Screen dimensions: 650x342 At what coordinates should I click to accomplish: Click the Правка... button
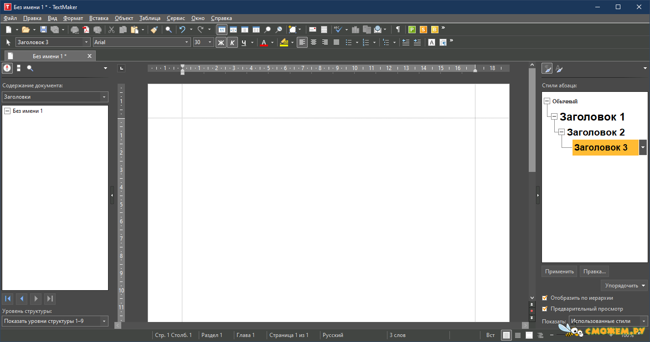click(x=594, y=272)
